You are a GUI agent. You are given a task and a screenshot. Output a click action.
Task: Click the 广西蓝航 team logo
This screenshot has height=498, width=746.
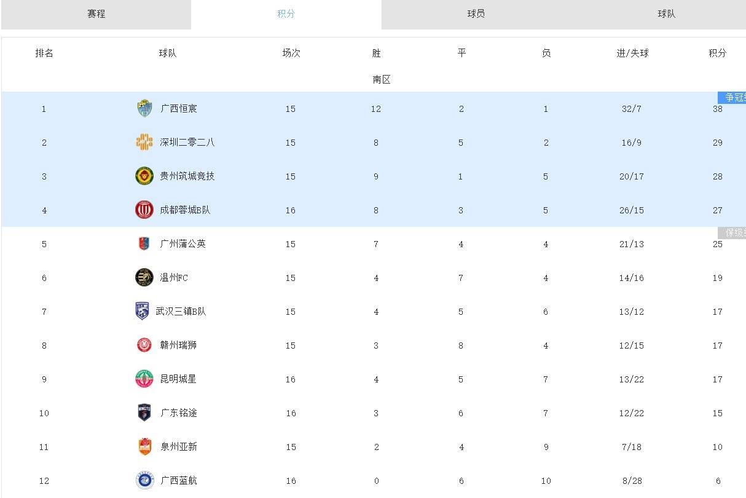click(144, 481)
